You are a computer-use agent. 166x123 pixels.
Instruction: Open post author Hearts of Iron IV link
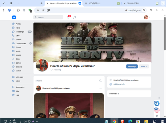tap(56, 88)
